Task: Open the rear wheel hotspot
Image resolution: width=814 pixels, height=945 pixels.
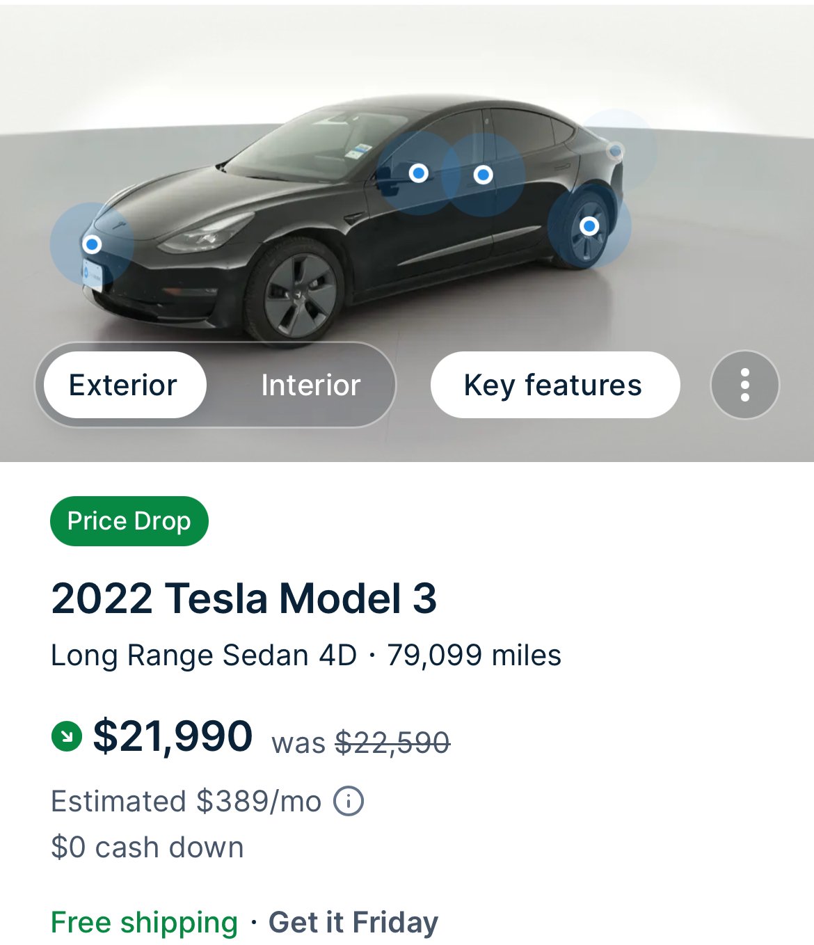Action: [589, 226]
